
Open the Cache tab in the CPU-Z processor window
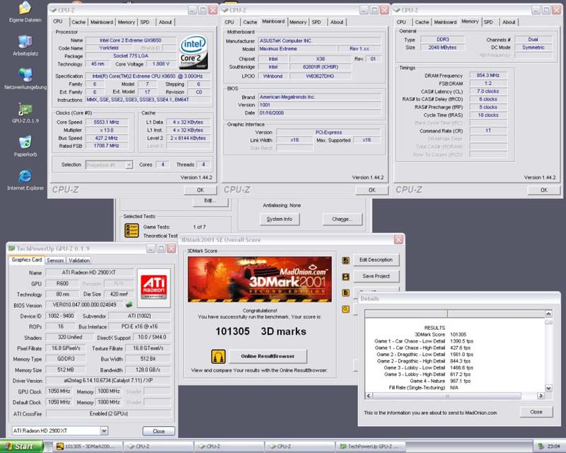[x=79, y=22]
